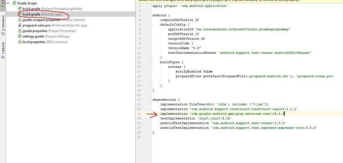Click the fold end marker at line 28
This screenshot has height=163, width=343.
point(151,132)
